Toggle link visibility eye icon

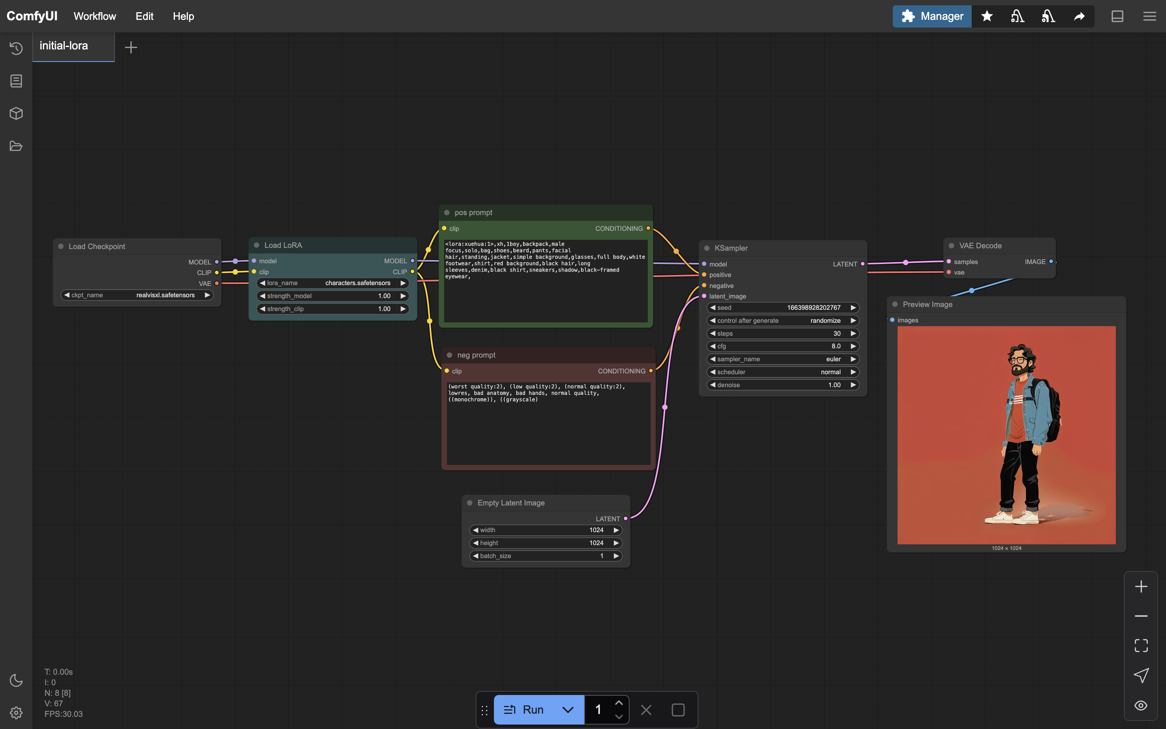tap(1141, 706)
